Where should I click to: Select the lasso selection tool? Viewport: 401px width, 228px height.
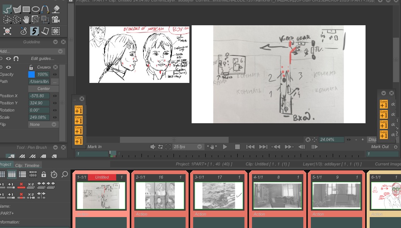pos(16,20)
